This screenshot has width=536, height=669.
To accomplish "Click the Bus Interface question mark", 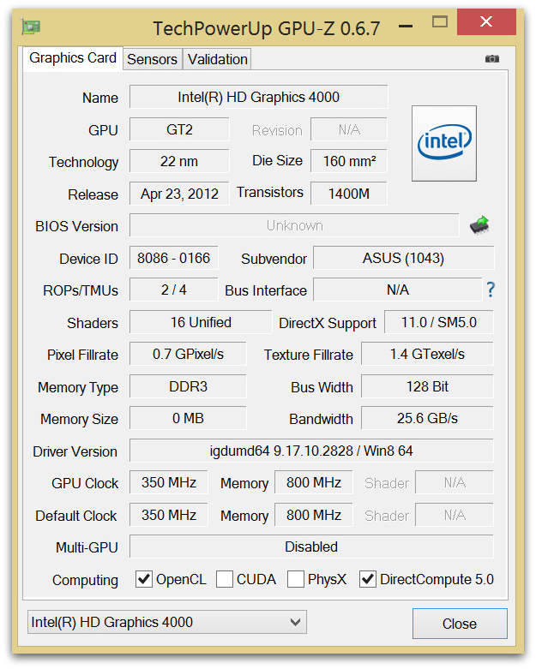I will (x=491, y=290).
